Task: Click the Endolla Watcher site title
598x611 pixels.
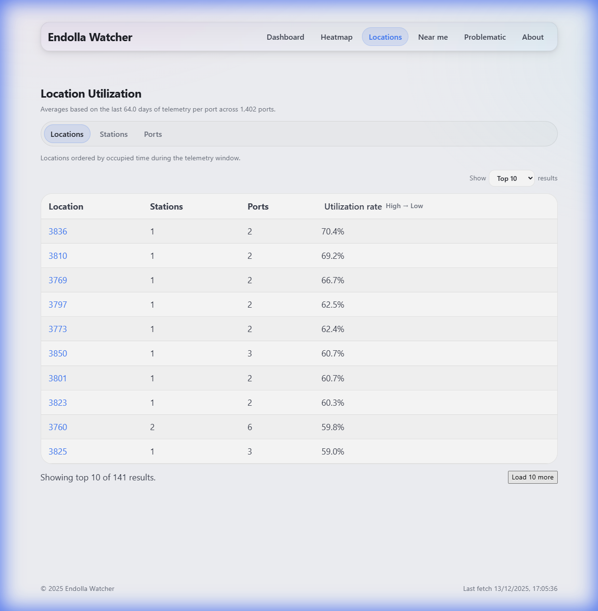Action: pyautogui.click(x=90, y=37)
